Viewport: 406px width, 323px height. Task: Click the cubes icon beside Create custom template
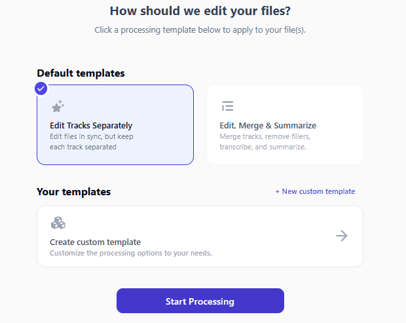coord(58,223)
